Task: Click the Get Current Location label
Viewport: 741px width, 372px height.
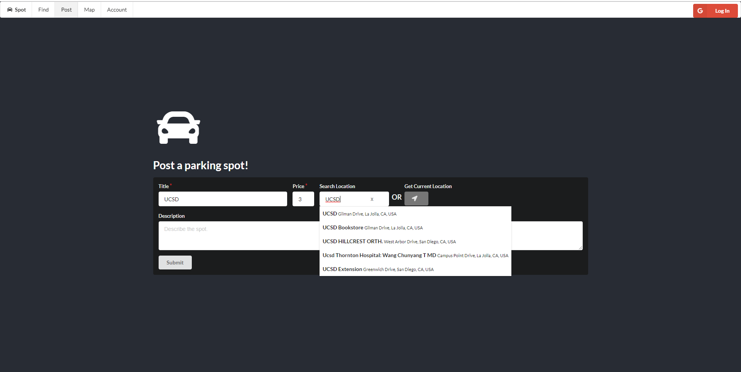Action: [x=428, y=186]
